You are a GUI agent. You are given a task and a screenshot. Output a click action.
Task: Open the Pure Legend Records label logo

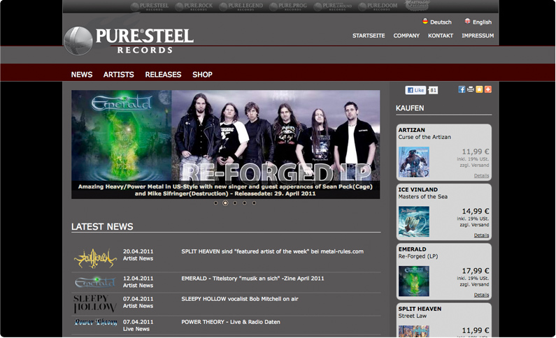tap(241, 6)
